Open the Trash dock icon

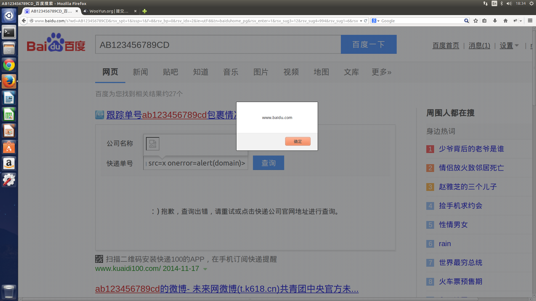click(x=9, y=292)
